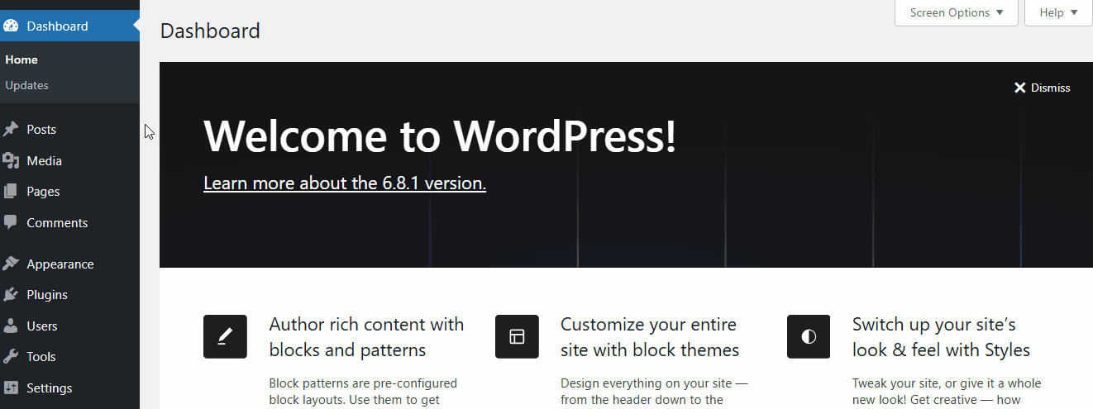This screenshot has width=1093, height=409.
Task: Click the half-circle Styles icon
Action: 809,336
